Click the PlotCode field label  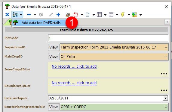tap(11, 38)
